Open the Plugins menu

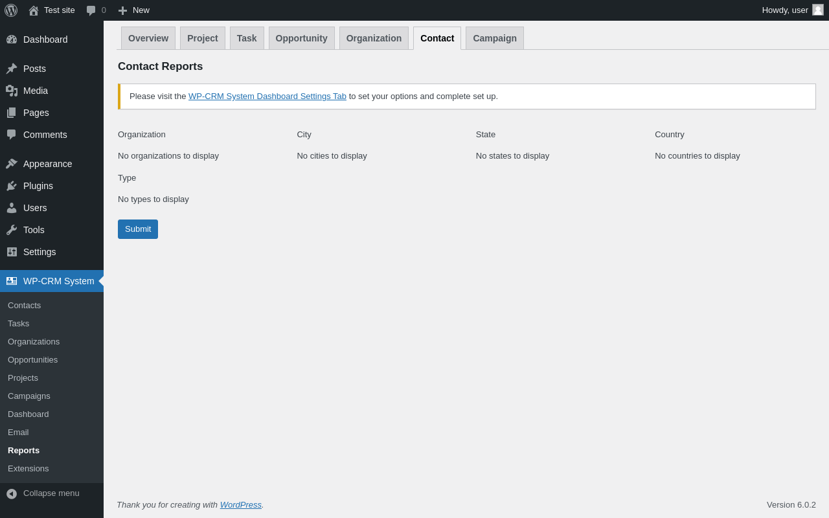[x=52, y=186]
